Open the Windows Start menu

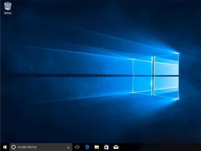pyautogui.click(x=5, y=147)
